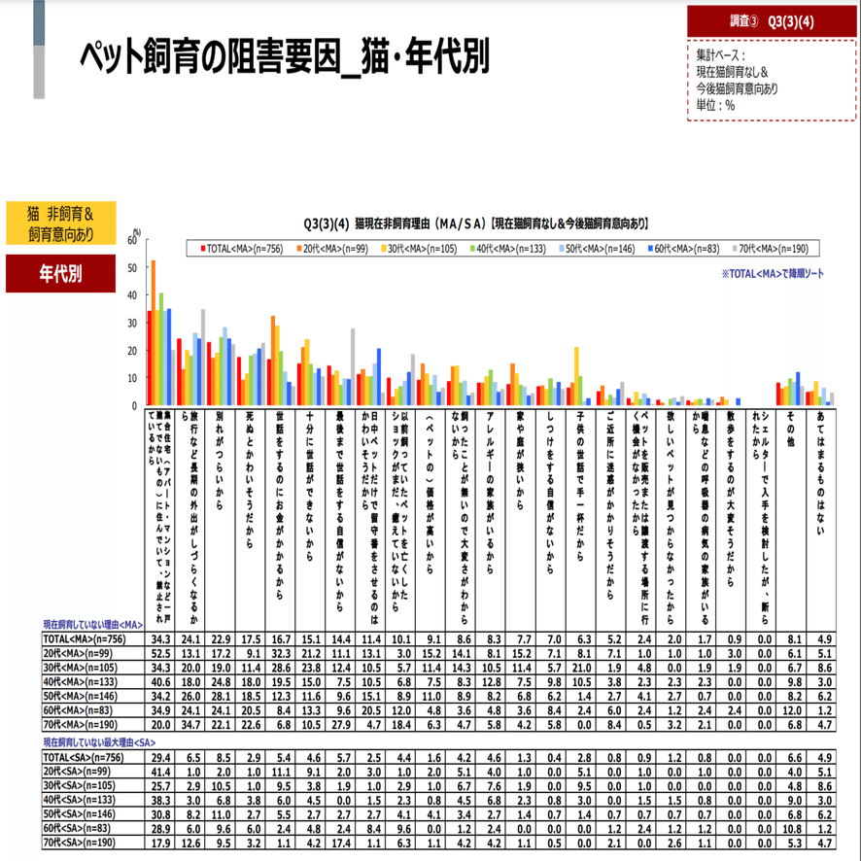Click the orange 20代<MA> legend marker
861x861 pixels.
(297, 245)
